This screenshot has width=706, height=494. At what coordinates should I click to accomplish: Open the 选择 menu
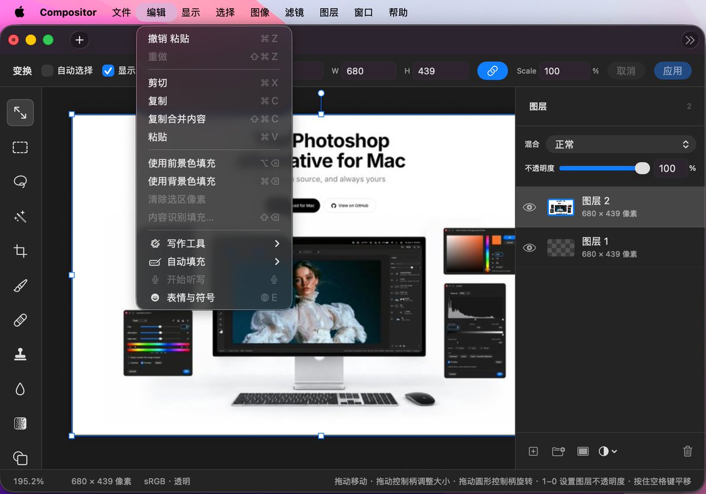click(x=225, y=12)
